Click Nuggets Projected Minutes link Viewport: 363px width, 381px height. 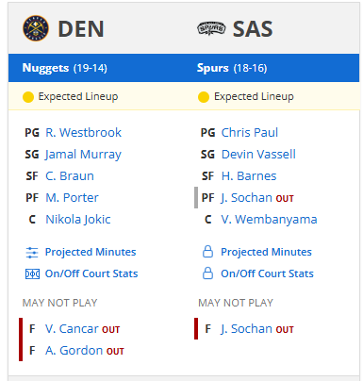click(x=91, y=252)
